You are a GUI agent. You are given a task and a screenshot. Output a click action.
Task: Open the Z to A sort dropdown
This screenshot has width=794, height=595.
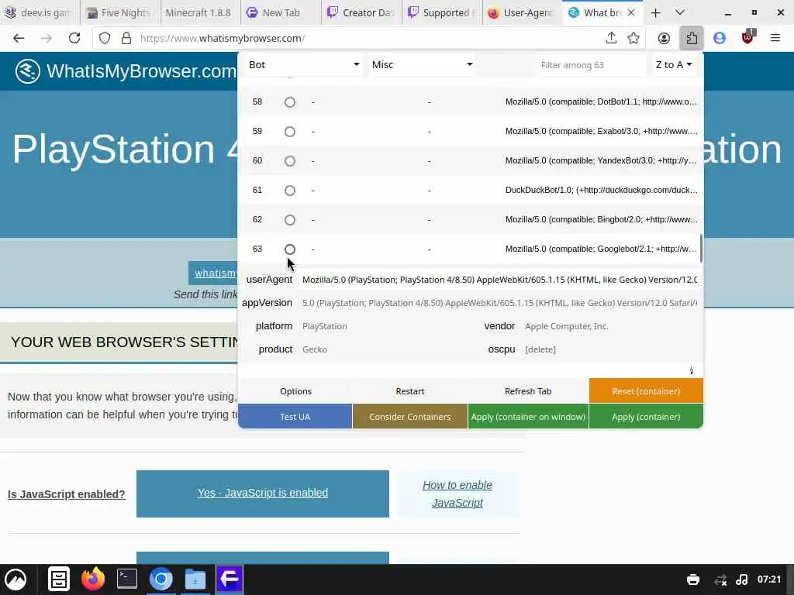[x=674, y=65]
